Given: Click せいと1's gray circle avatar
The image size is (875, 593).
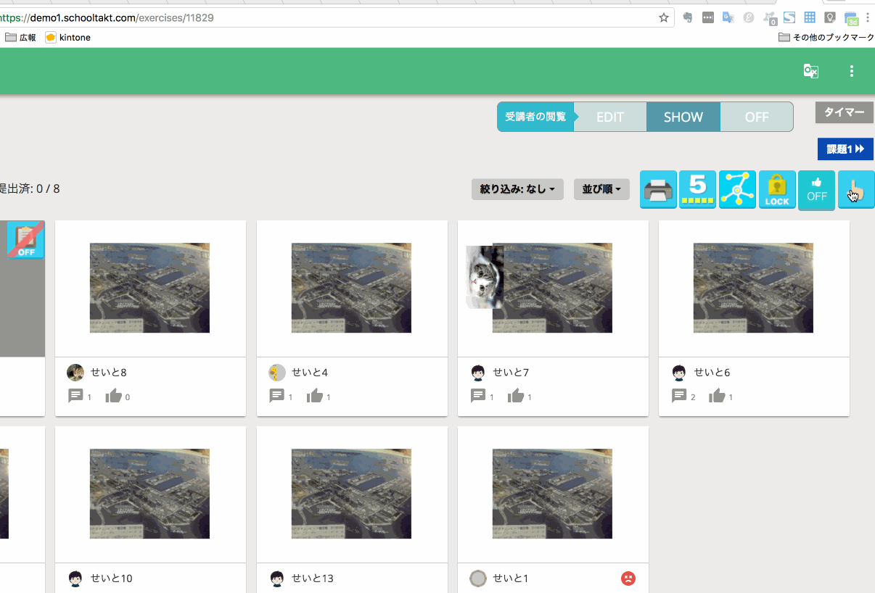Looking at the screenshot, I should [478, 579].
